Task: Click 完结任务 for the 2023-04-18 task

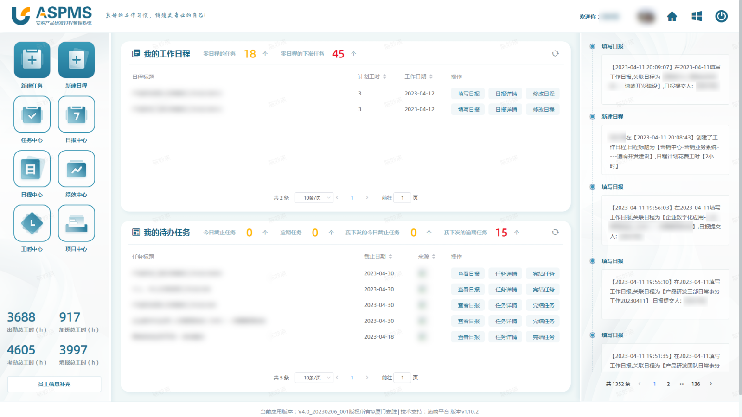Action: coord(543,337)
